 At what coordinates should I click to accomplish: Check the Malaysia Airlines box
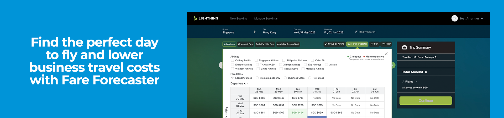coord(303,69)
